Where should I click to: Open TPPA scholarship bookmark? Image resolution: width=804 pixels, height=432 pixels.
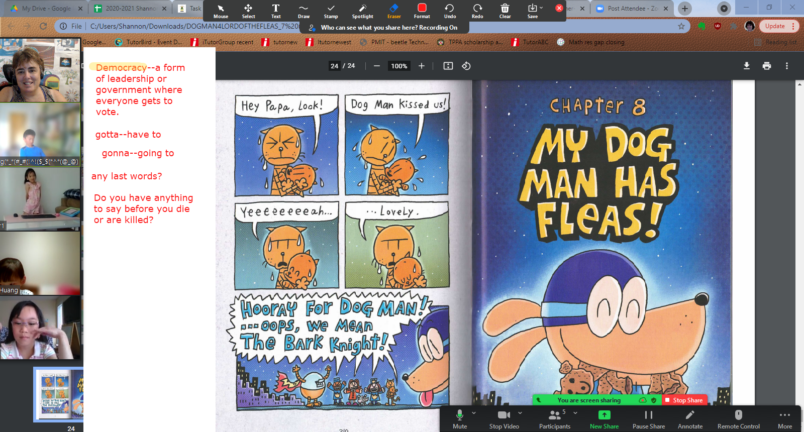pos(470,42)
